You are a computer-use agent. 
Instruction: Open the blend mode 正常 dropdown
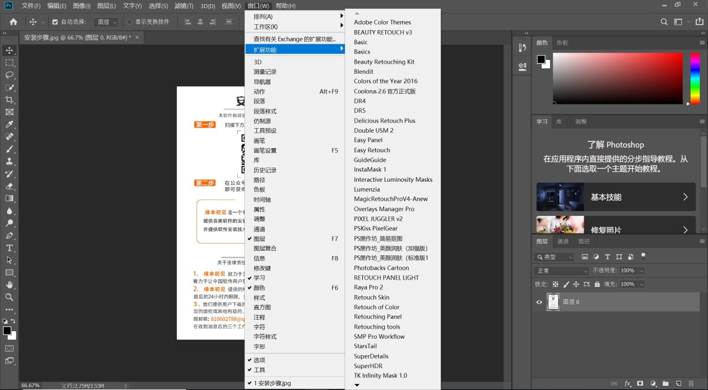point(561,271)
